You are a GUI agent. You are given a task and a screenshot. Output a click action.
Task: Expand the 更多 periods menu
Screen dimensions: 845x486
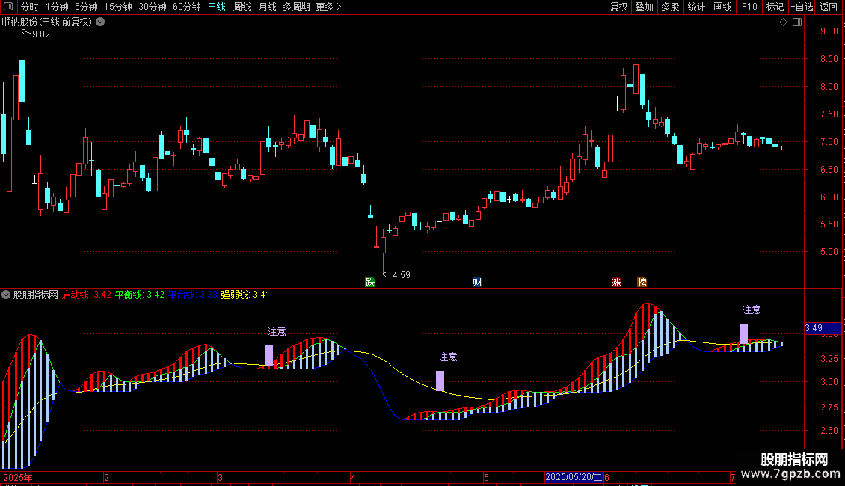point(328,7)
